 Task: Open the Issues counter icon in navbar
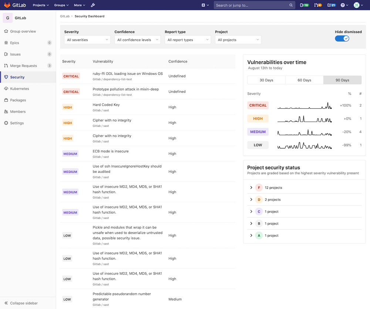pos(304,5)
